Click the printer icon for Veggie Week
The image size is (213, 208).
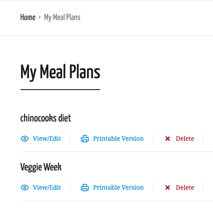point(85,187)
